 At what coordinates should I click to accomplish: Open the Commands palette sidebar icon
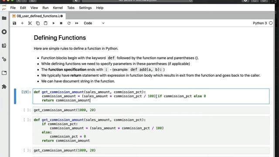pyautogui.click(x=4, y=45)
